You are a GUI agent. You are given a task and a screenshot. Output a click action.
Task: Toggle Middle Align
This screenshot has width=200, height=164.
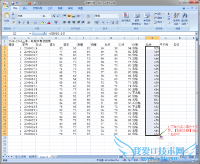click(69, 16)
